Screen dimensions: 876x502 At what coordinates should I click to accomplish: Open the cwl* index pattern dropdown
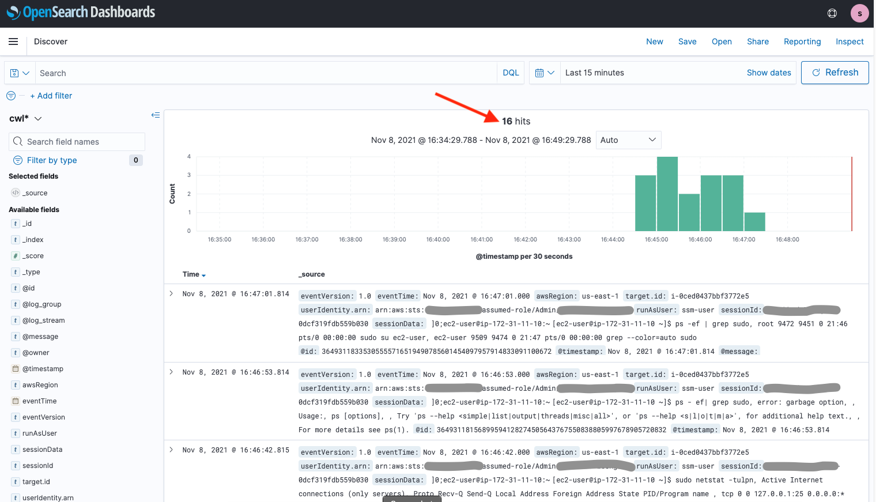[38, 118]
